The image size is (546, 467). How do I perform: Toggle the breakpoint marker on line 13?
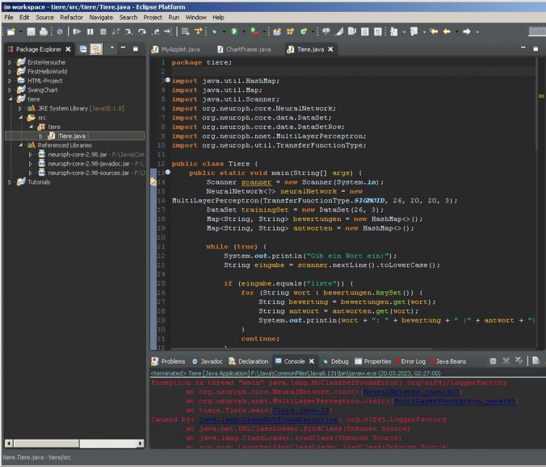[154, 172]
